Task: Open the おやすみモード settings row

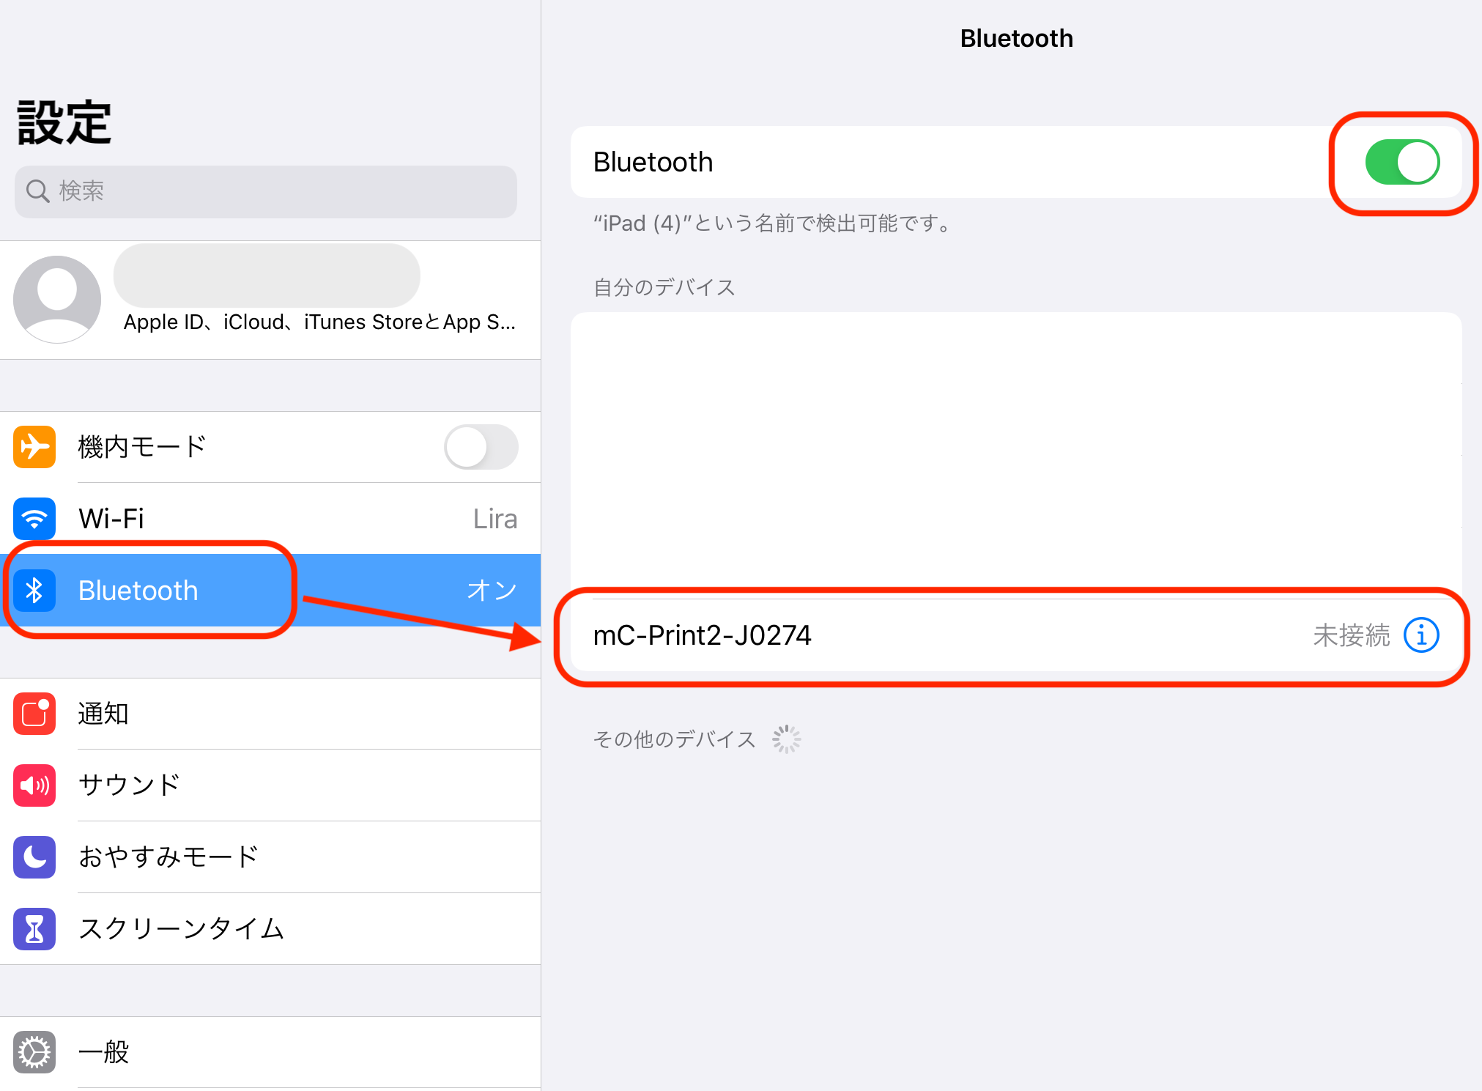Action: 270,857
